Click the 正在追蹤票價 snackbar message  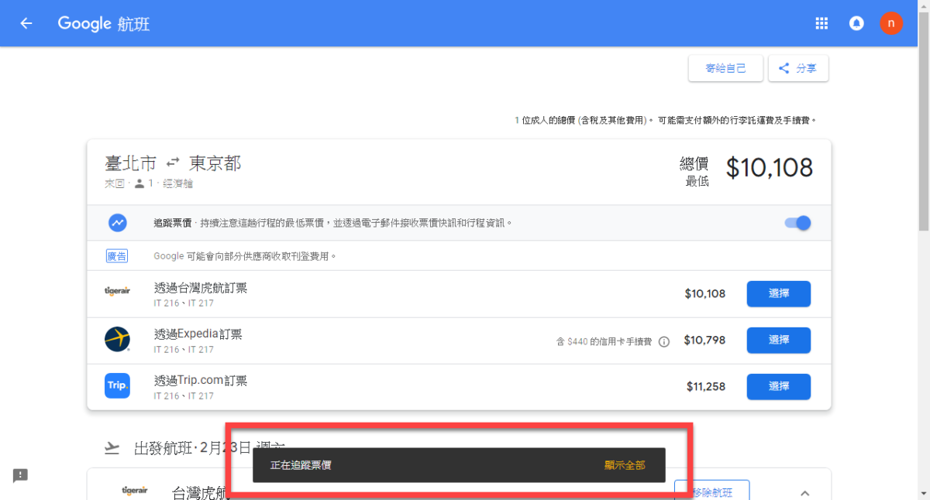pos(301,465)
